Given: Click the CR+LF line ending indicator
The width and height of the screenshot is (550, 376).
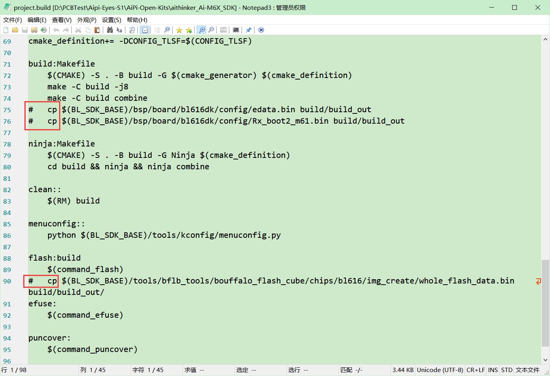Looking at the screenshot, I should click(476, 370).
